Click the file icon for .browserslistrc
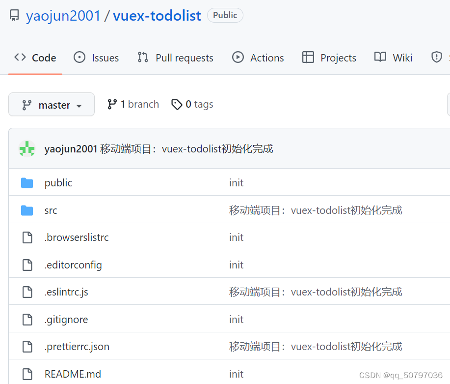Screen dimensions: 450x384 tap(27, 237)
